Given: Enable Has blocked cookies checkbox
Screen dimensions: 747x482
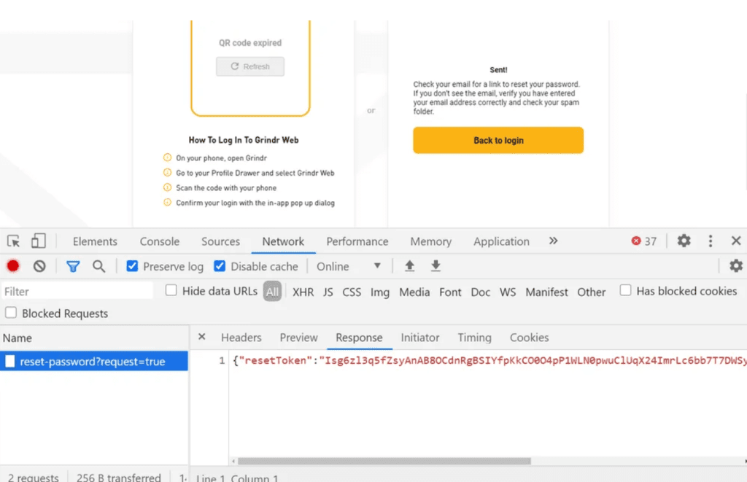Looking at the screenshot, I should click(625, 290).
